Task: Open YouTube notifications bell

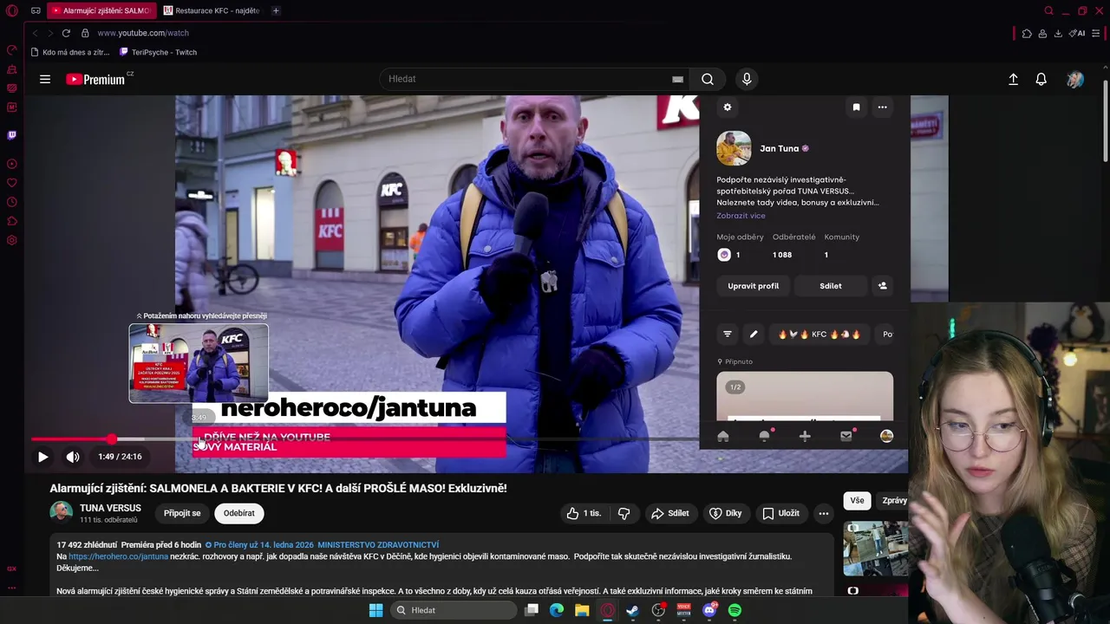Action: [1041, 79]
